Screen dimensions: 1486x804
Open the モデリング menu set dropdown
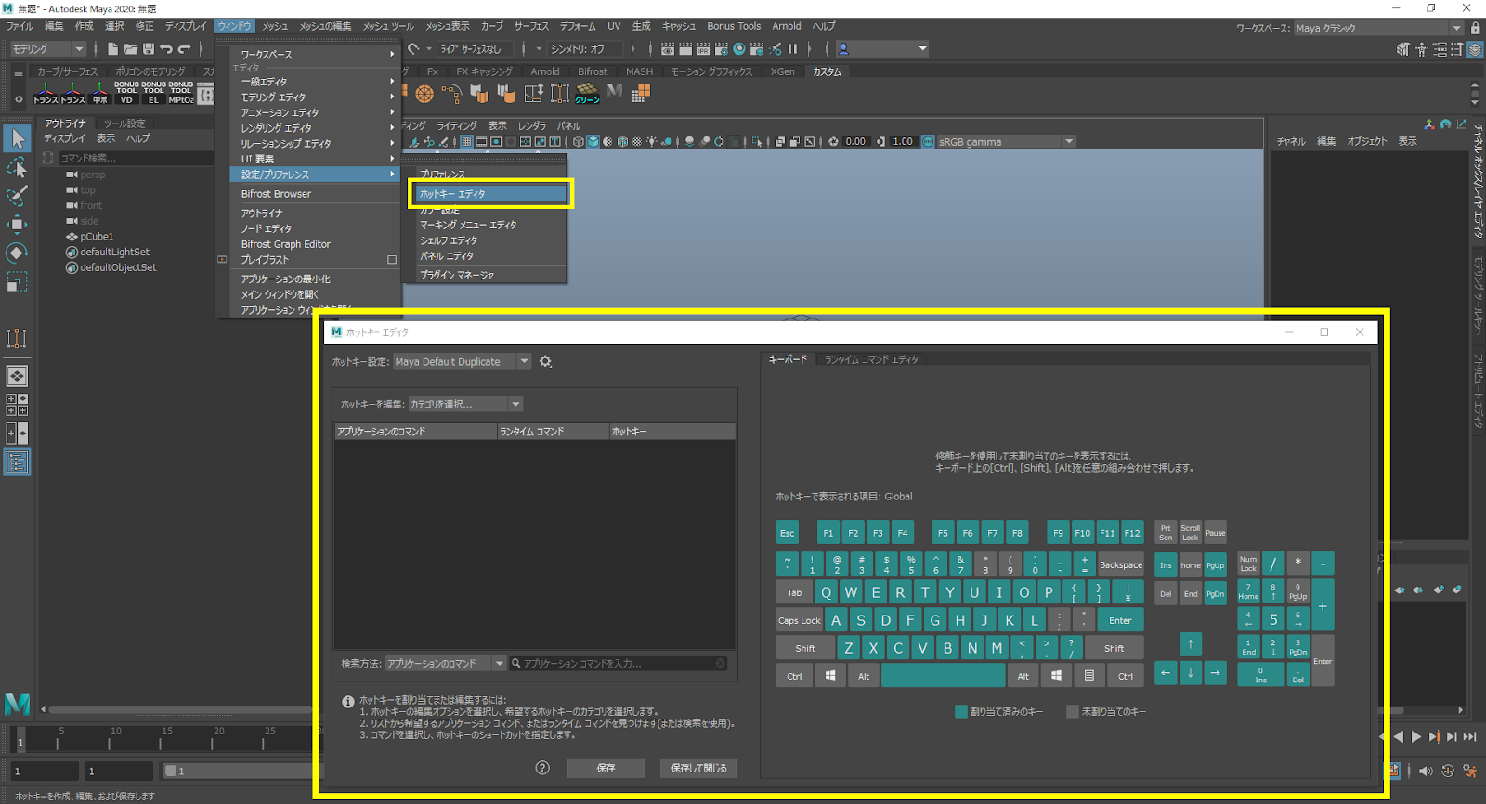pos(48,48)
